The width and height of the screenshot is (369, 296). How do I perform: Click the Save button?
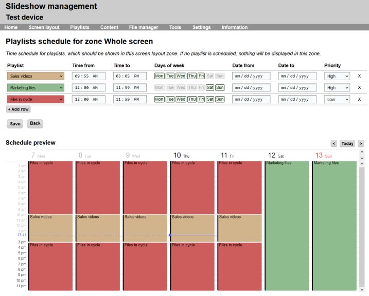(x=15, y=124)
